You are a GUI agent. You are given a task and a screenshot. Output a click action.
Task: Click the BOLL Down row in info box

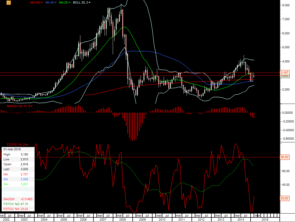point(18,189)
